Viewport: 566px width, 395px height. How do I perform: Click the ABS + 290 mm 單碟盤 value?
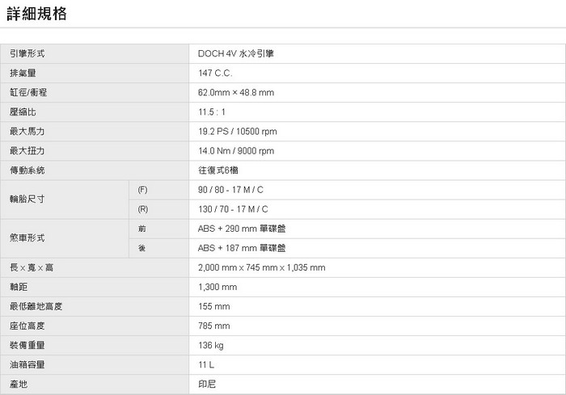242,229
